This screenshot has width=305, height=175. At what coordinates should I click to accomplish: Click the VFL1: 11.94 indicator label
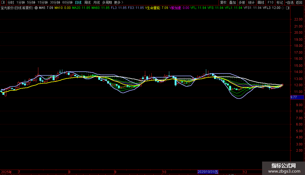[233, 8]
